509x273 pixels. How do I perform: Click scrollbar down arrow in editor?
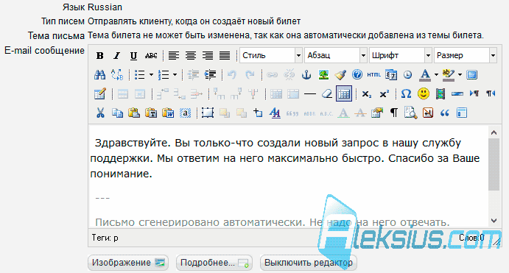pyautogui.click(x=494, y=221)
